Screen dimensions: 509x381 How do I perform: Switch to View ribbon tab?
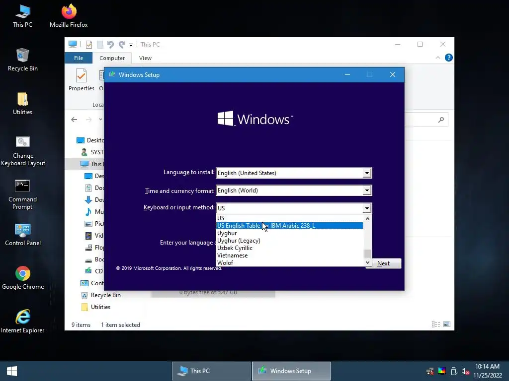(x=145, y=58)
